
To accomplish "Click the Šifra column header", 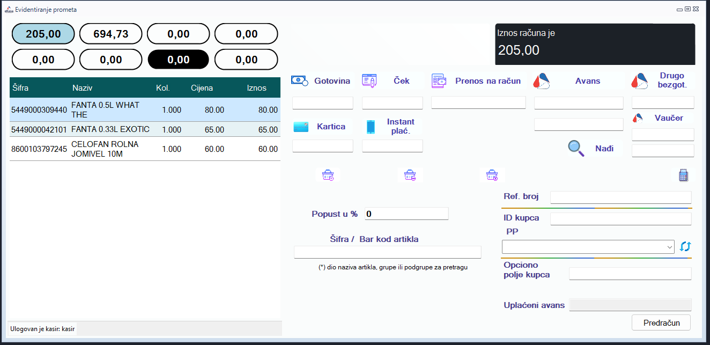I will point(20,88).
